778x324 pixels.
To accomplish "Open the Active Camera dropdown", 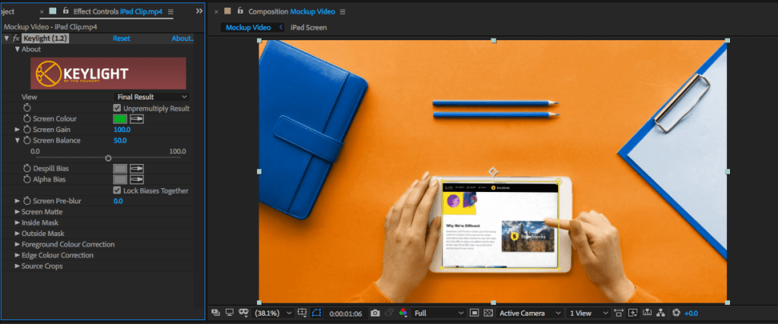I will click(529, 313).
